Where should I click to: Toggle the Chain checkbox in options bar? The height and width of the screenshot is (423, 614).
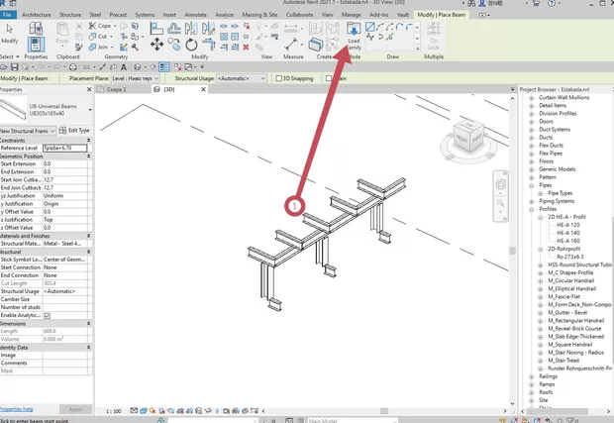[334, 77]
